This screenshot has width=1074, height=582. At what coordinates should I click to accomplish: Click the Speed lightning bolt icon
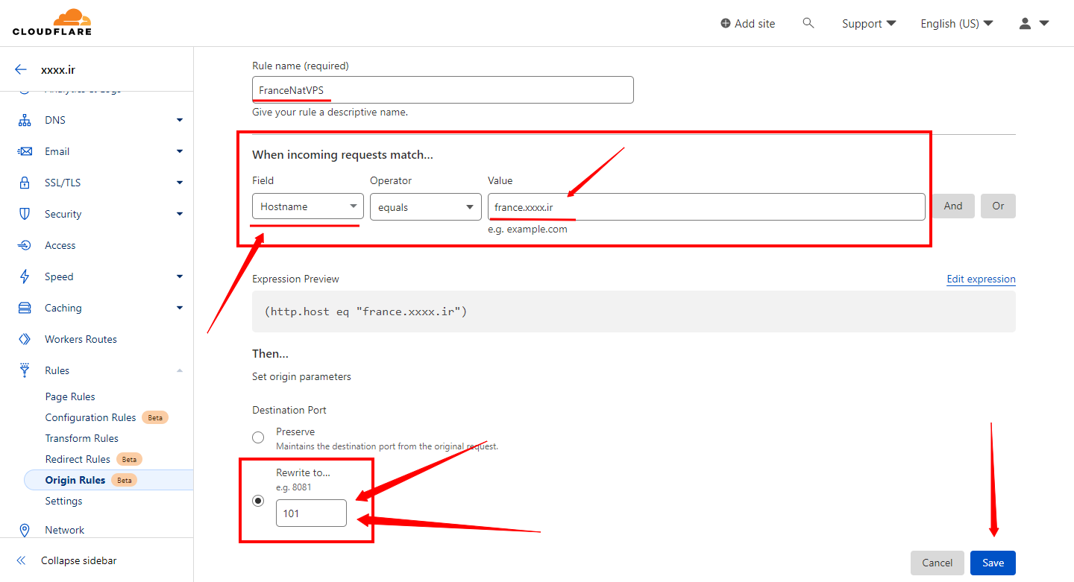pos(25,276)
